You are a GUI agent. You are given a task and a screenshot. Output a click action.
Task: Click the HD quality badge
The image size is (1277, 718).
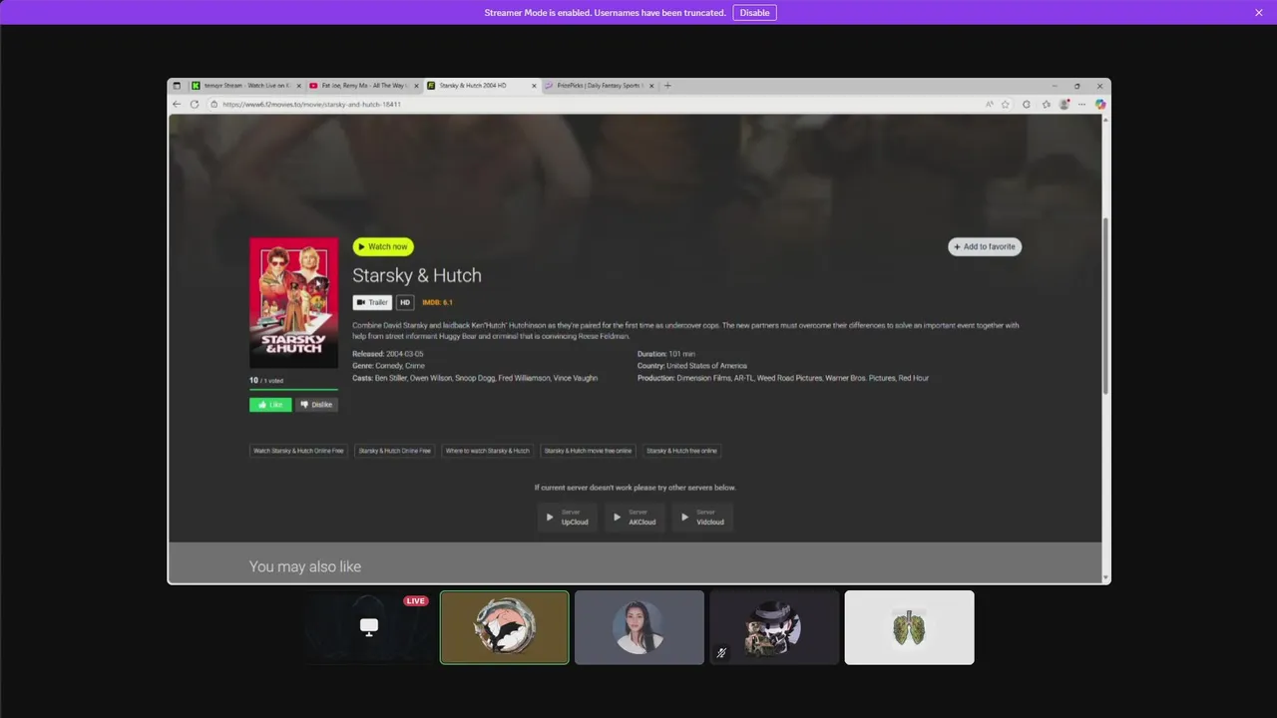[x=405, y=302]
